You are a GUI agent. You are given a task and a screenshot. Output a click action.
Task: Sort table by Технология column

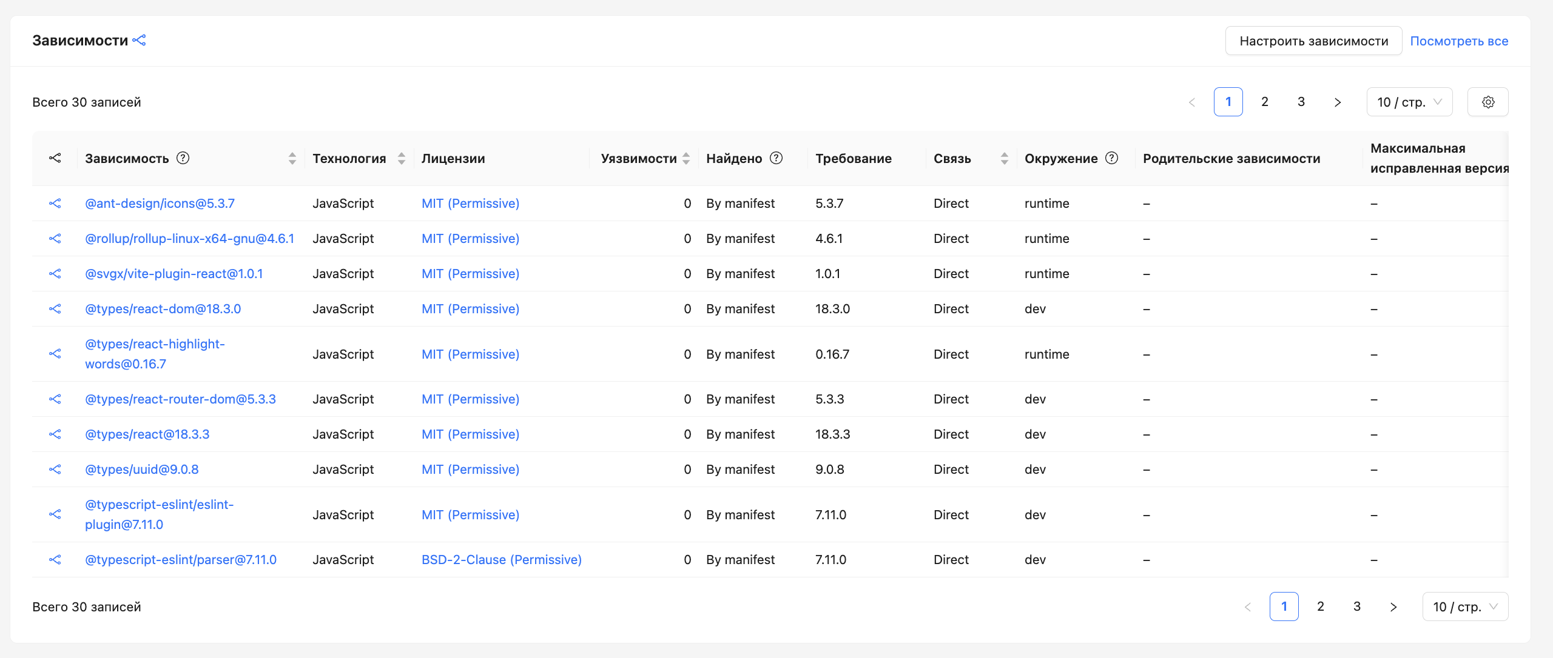(402, 158)
